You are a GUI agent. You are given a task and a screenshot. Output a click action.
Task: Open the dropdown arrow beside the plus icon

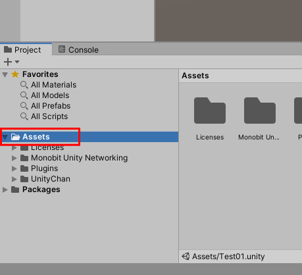(17, 62)
